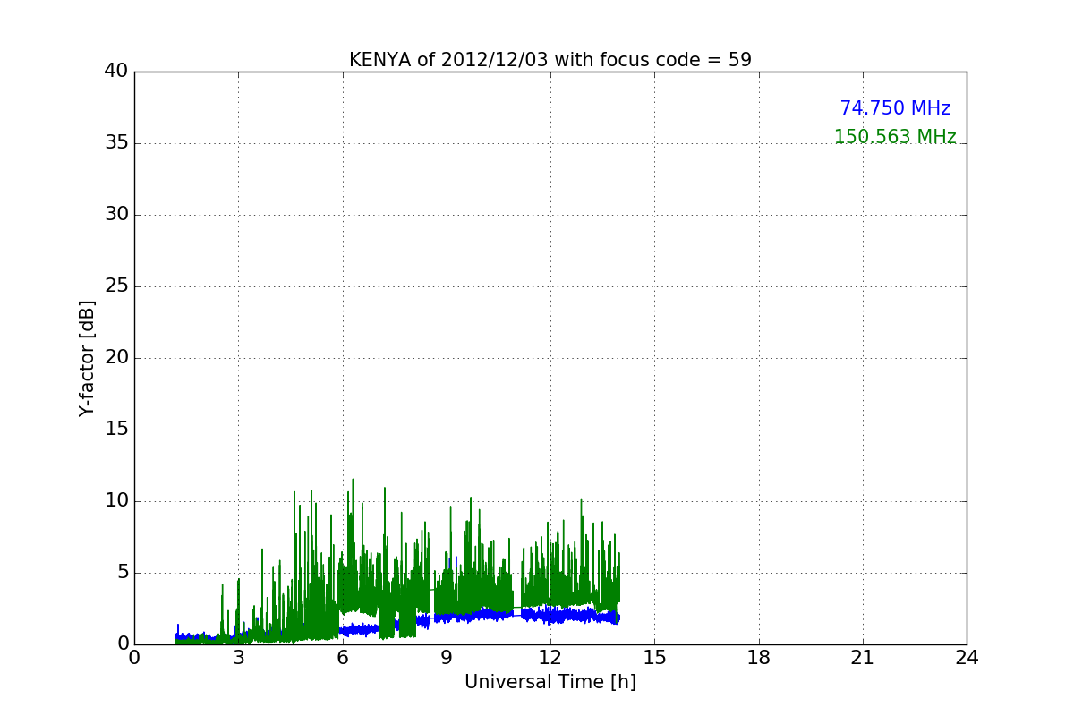Screen dimensions: 1074x716
Task: Click the Y-factor [dB] axis label
Action: coord(87,358)
